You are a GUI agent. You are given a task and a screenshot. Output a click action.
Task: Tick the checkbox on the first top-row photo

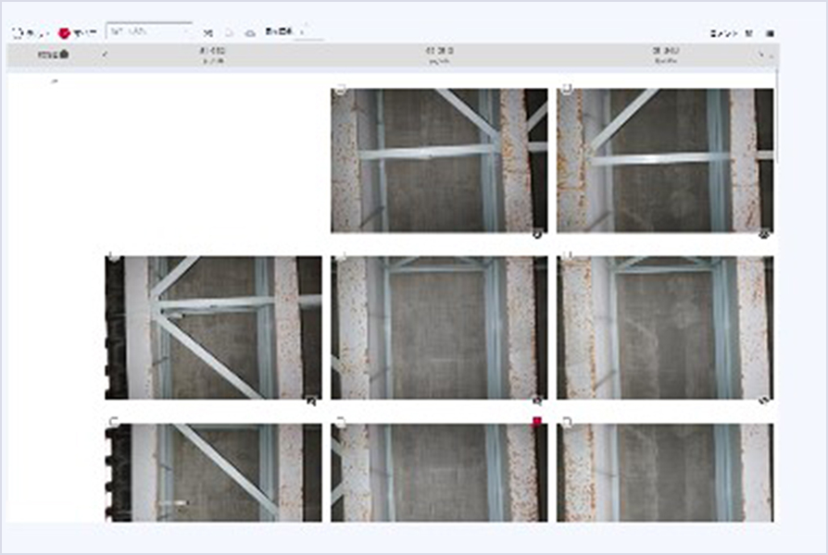pyautogui.click(x=341, y=89)
